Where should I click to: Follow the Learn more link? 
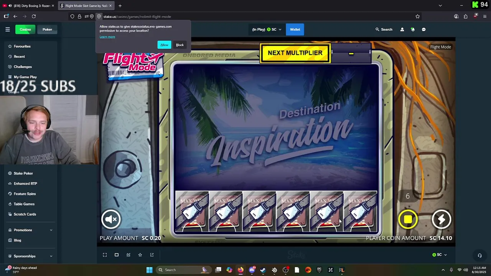(107, 37)
